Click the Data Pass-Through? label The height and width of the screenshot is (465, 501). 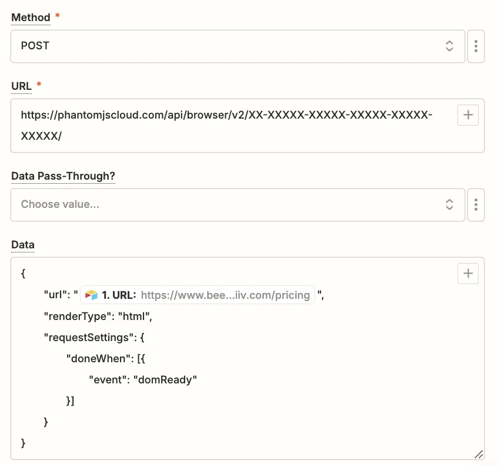pyautogui.click(x=63, y=176)
